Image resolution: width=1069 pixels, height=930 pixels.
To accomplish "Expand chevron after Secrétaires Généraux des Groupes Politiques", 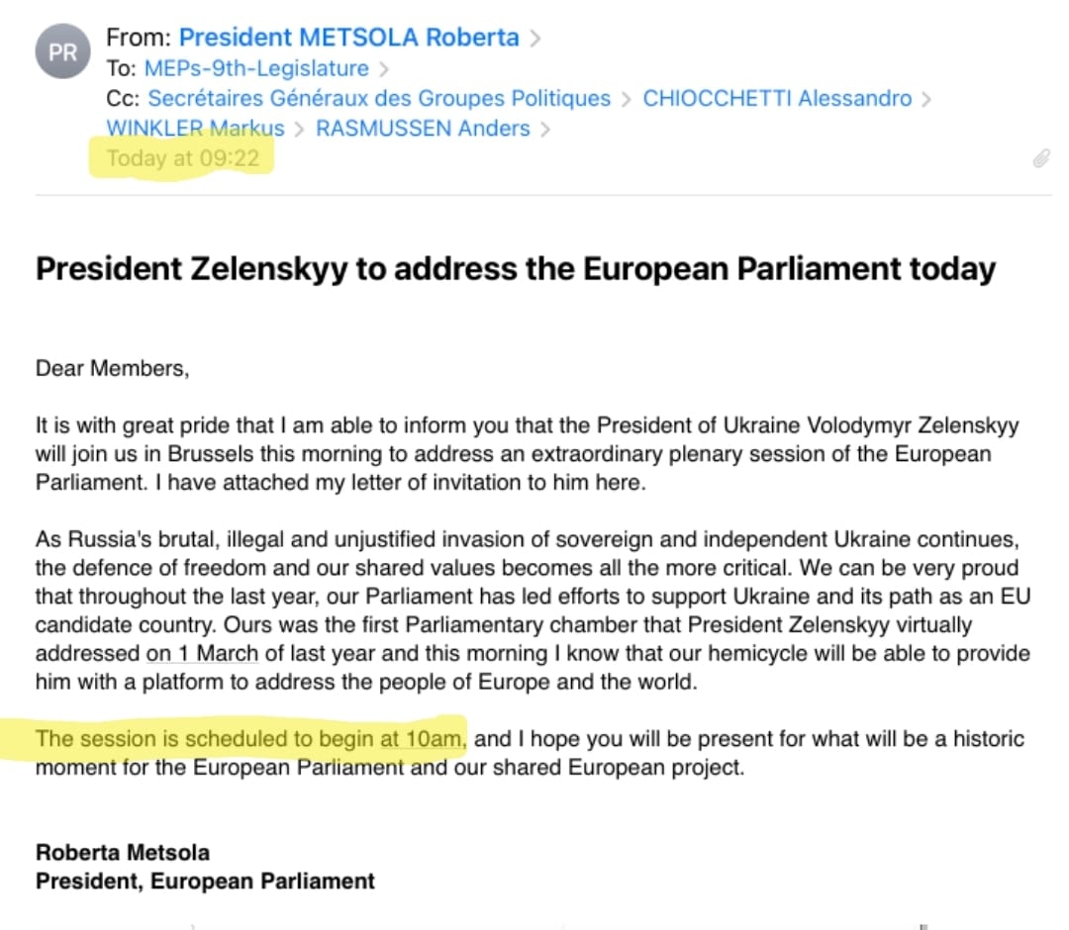I will 626,99.
